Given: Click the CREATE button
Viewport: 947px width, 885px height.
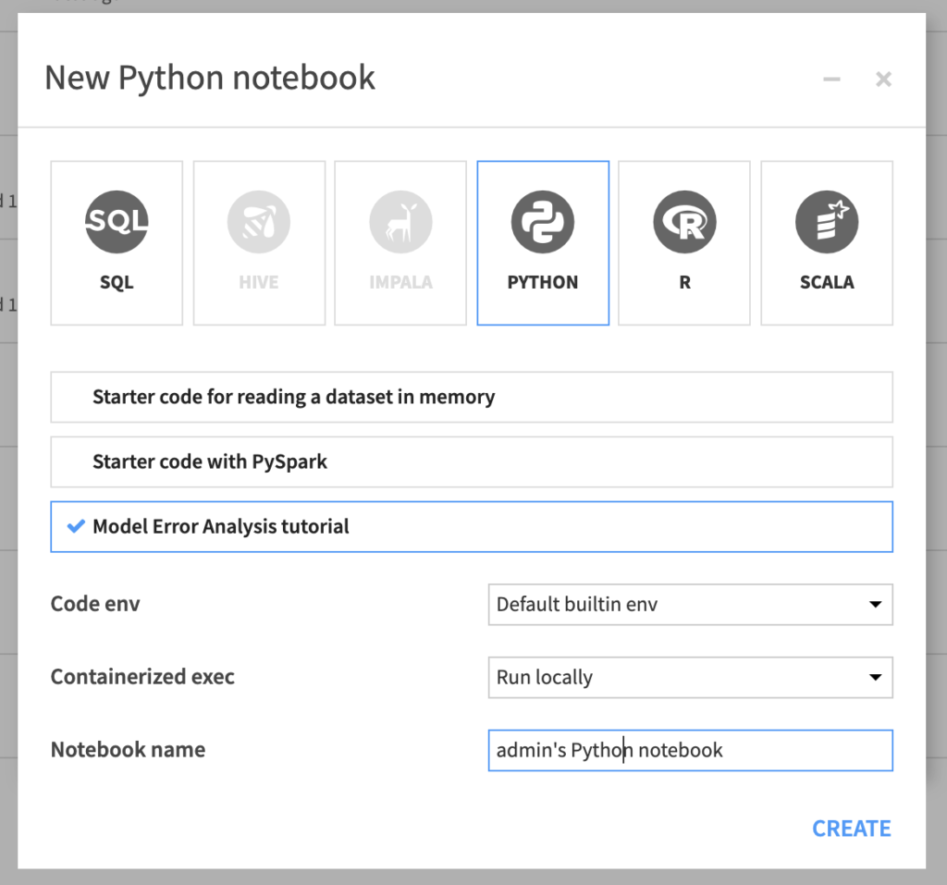Looking at the screenshot, I should (x=851, y=828).
